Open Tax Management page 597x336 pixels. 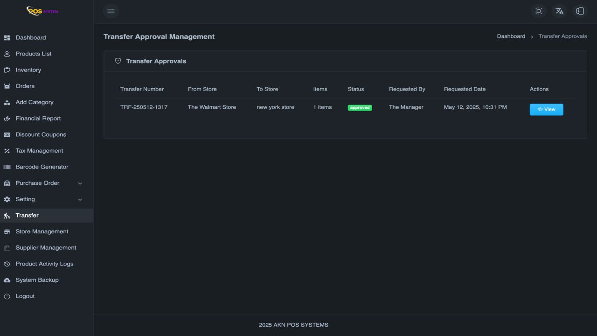[x=40, y=151]
